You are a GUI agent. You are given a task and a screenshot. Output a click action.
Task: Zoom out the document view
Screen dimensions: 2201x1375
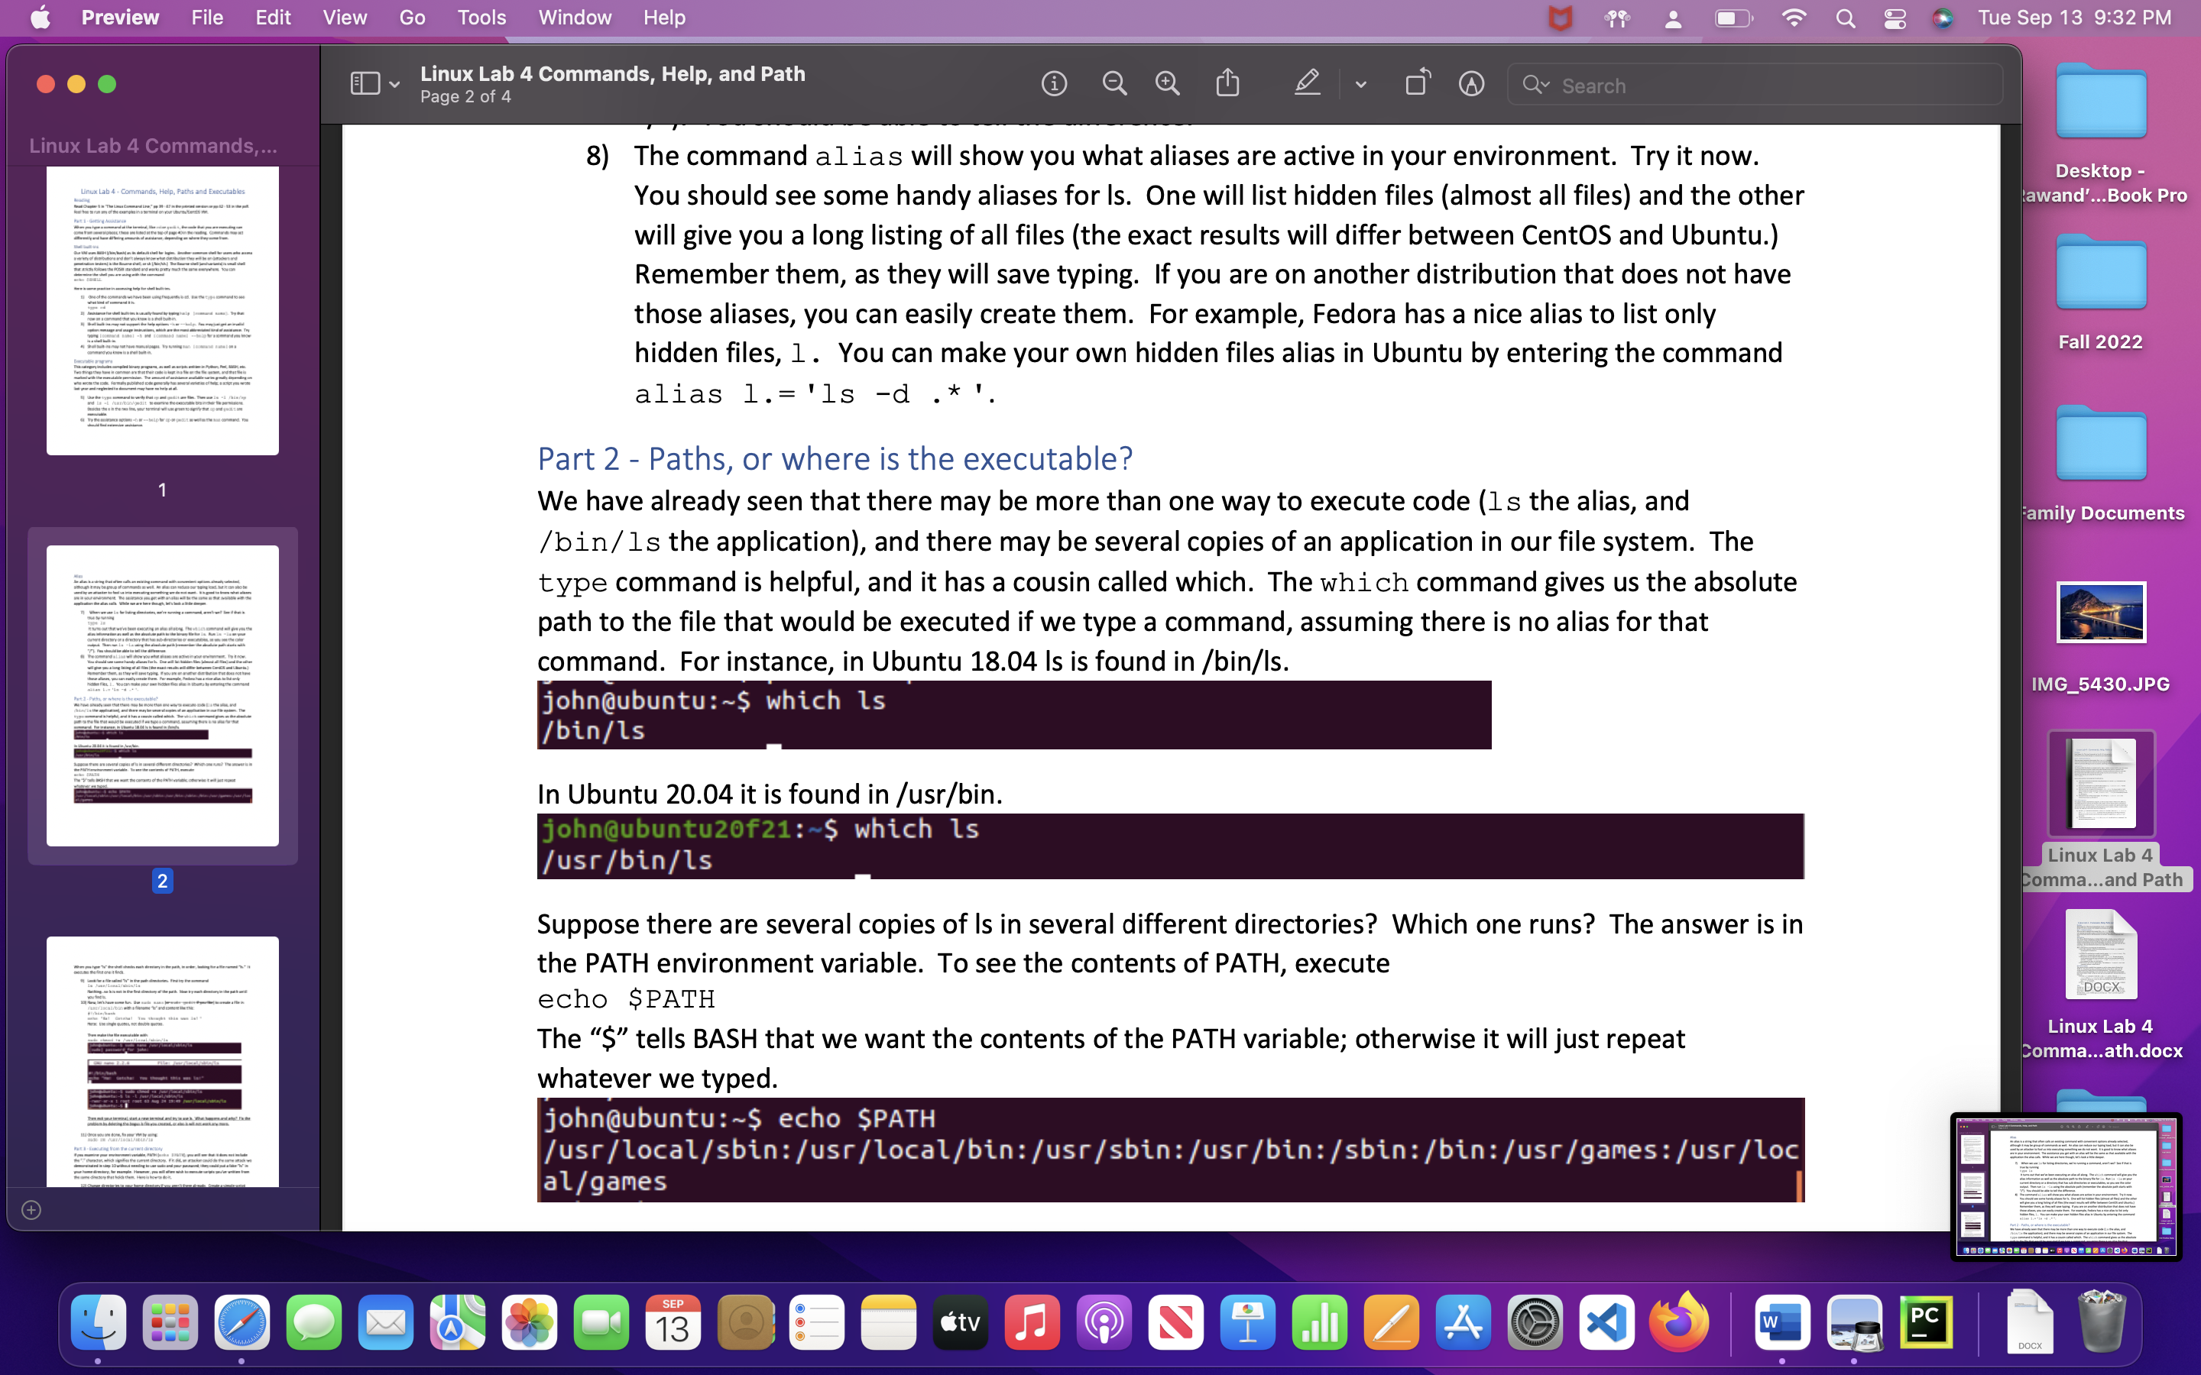click(x=1114, y=85)
